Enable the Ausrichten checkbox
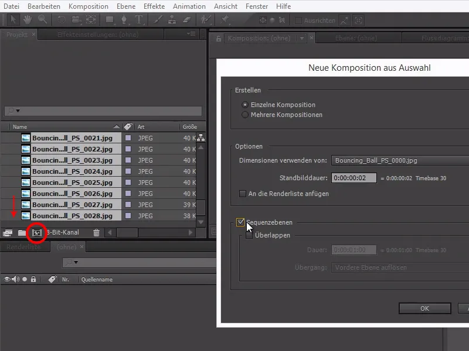This screenshot has width=469, height=351. point(298,20)
